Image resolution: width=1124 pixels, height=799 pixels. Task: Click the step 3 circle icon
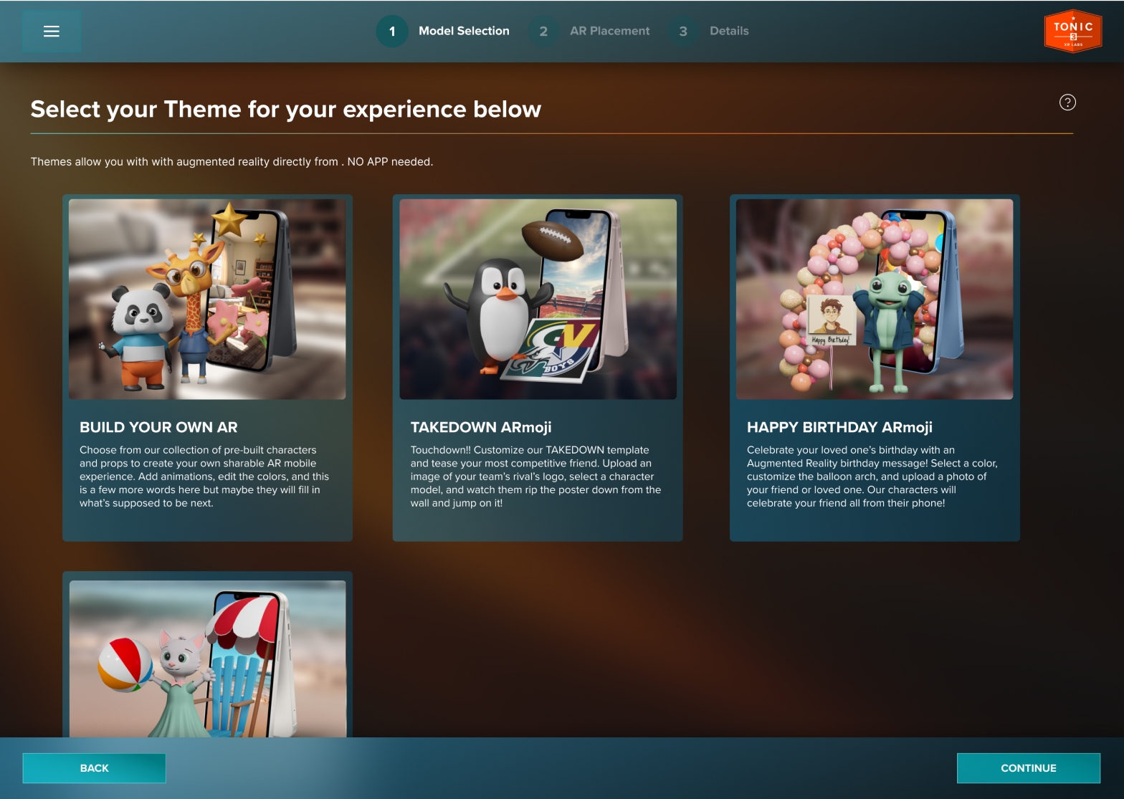(683, 32)
